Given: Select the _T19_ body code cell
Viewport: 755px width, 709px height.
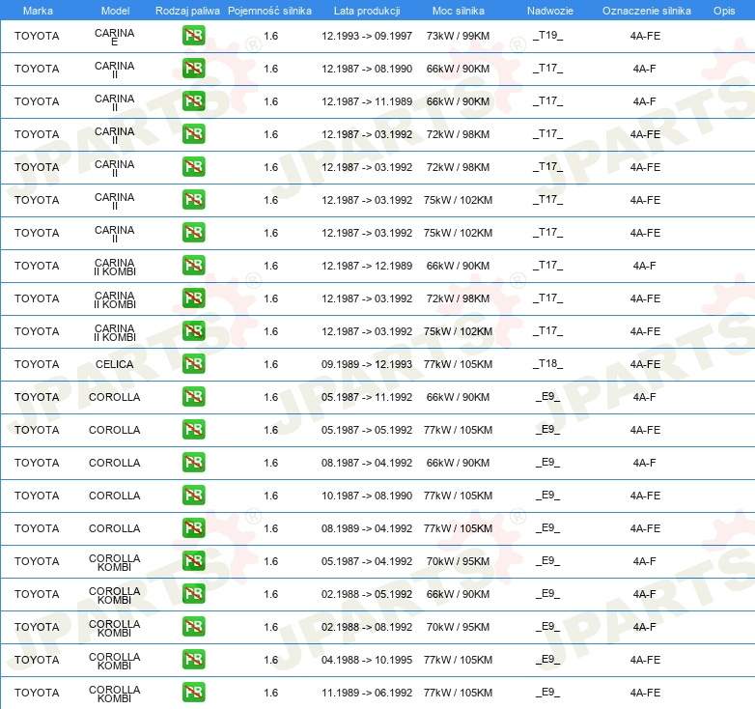Looking at the screenshot, I should pos(548,35).
